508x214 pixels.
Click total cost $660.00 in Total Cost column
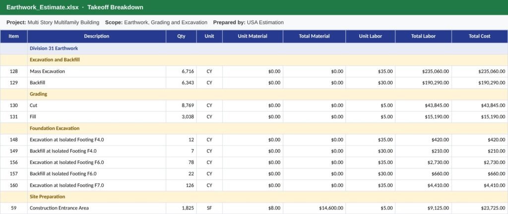[480, 174]
